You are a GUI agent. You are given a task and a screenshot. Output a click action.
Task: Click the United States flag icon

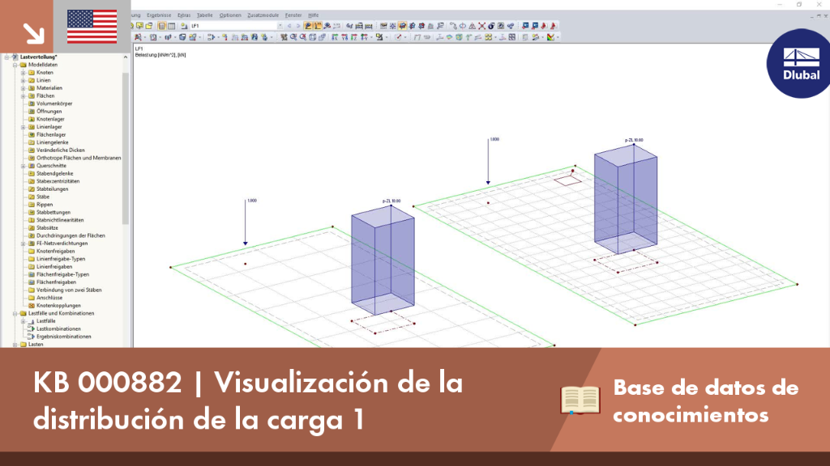click(x=92, y=27)
